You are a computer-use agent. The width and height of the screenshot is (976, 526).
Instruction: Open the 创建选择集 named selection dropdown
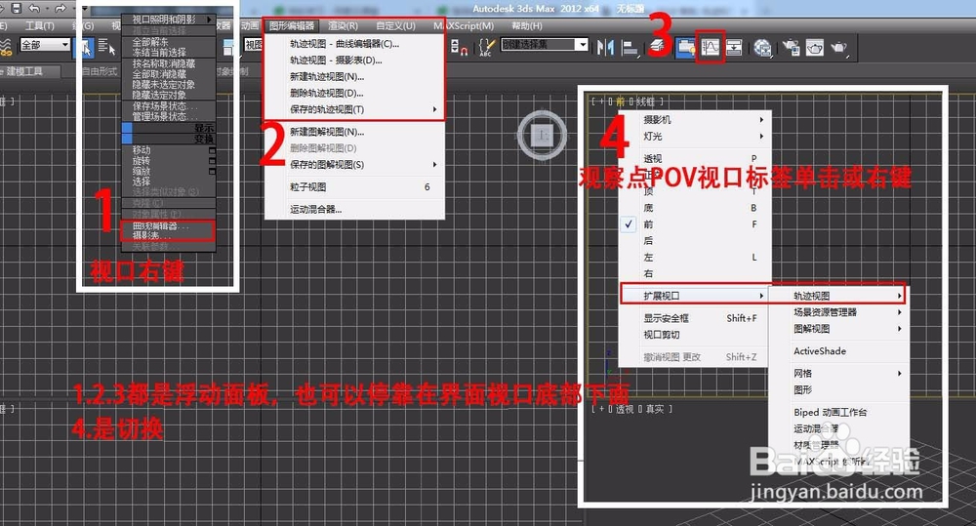545,44
